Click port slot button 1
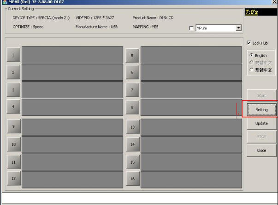 click(x=13, y=55)
